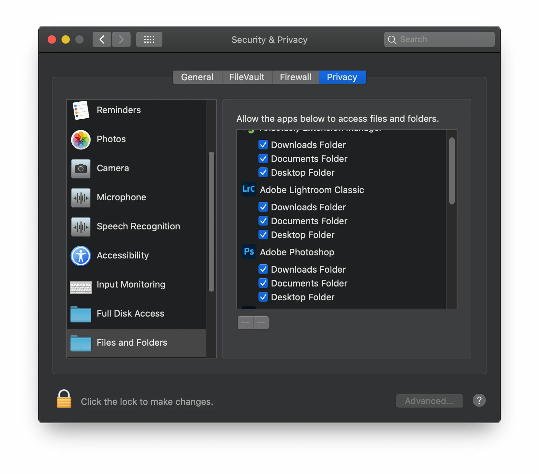Screen dimensions: 539x474
Task: Click the Input Monitoring keyboard icon
Action: (81, 287)
